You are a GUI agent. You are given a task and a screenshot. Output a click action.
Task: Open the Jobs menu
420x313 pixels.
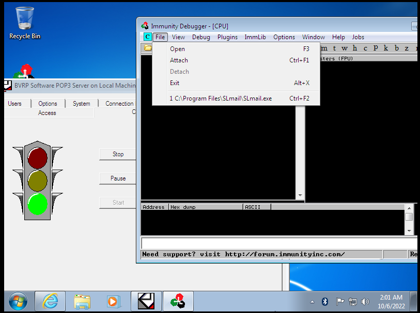point(358,37)
